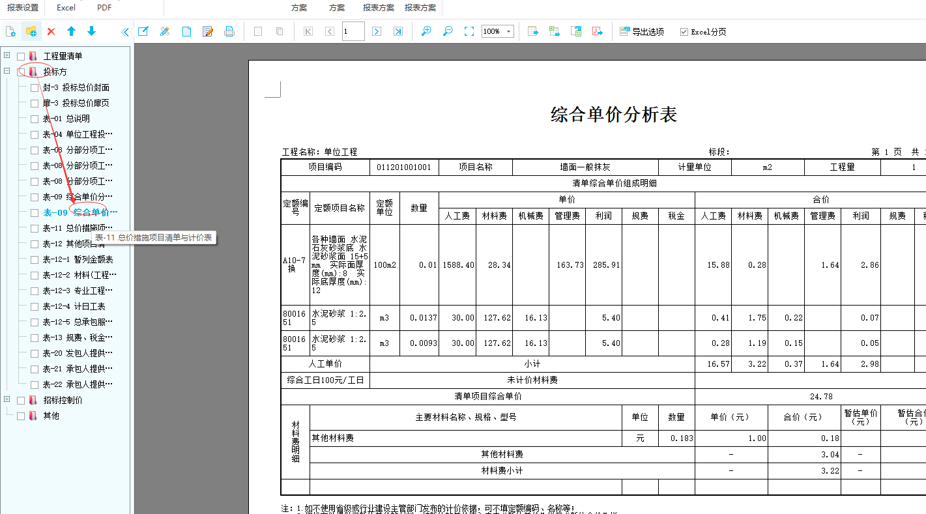Select 表-12-3 专业工程 tree row

(x=78, y=291)
